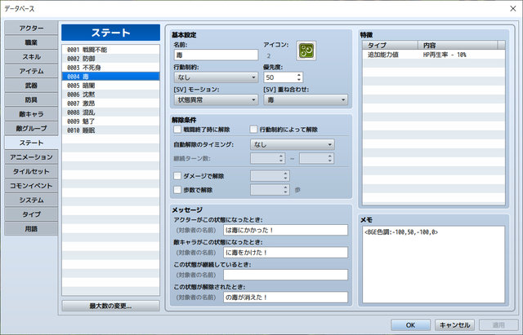Image resolution: width=523 pixels, height=335 pixels.
Task: Select the 追加能力値 trait row
Action: pos(434,55)
